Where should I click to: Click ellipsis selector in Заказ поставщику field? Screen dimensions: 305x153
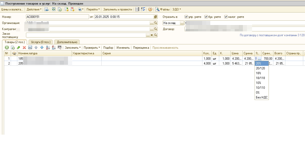click(x=148, y=35)
